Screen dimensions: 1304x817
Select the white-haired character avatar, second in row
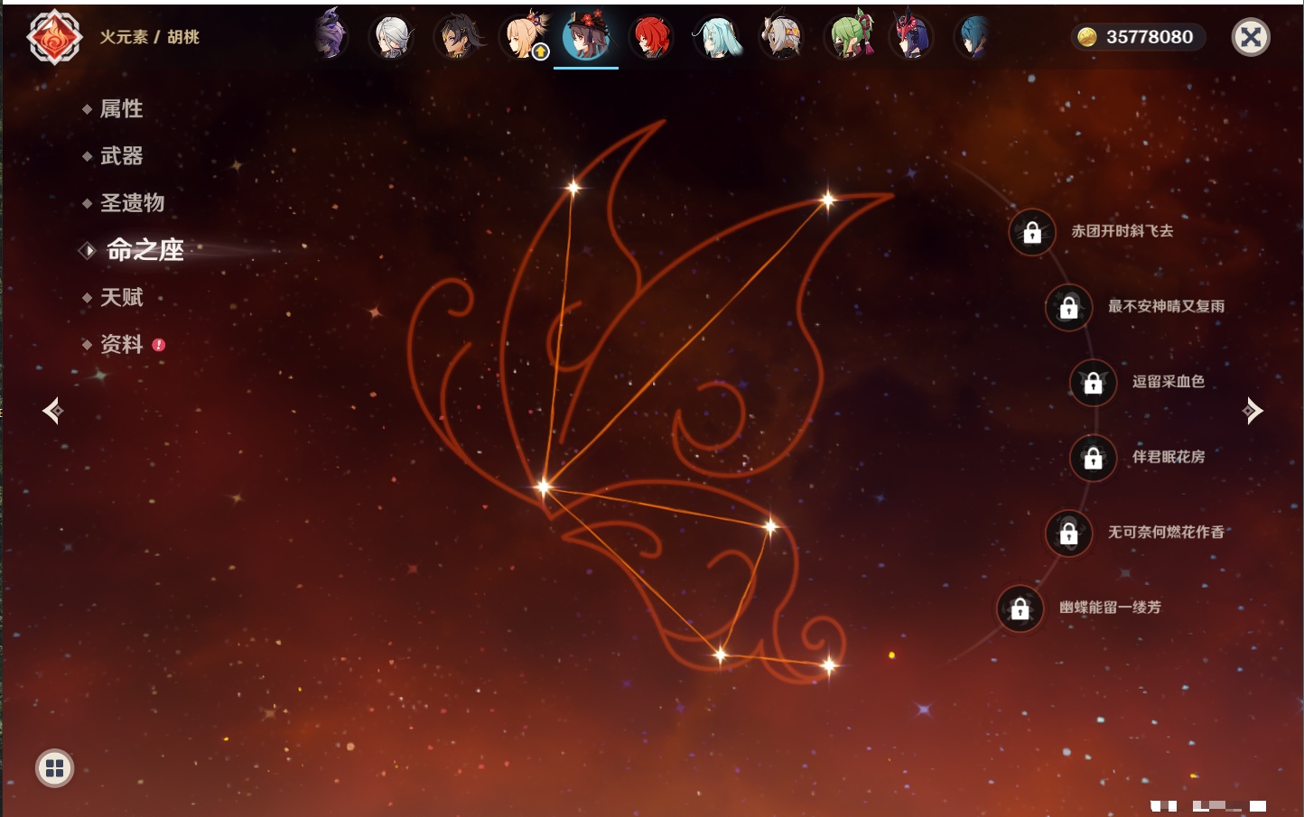pyautogui.click(x=393, y=37)
